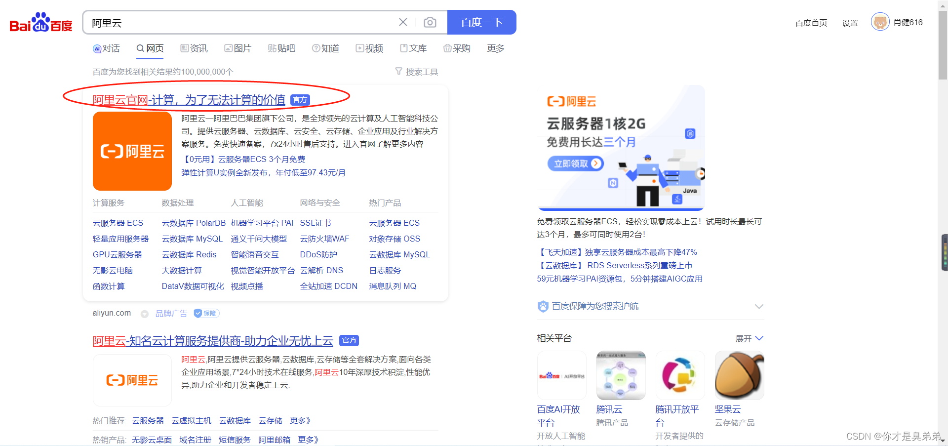
Task: Open 搜索工具 filter options
Action: tap(416, 72)
